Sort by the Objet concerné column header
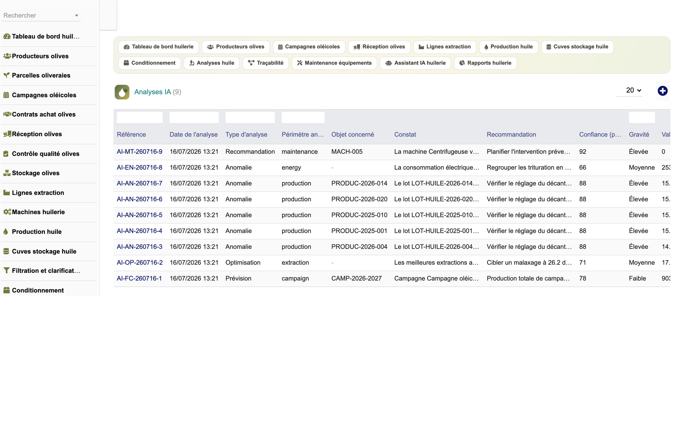Screen dimensions: 685x424 [353, 135]
